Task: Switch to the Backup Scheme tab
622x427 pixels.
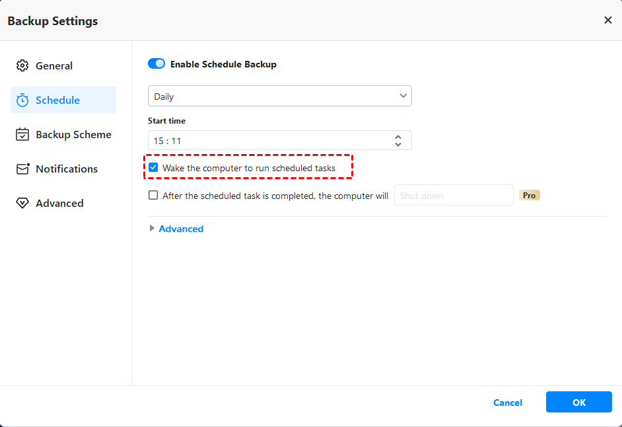Action: click(x=73, y=135)
